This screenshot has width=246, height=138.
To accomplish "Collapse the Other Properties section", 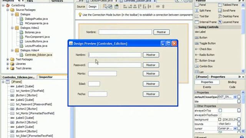I will pos(196,106).
